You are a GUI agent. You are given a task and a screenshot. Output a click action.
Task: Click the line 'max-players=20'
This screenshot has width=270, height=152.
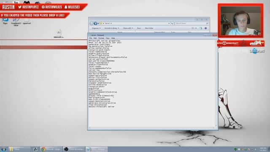(97, 98)
